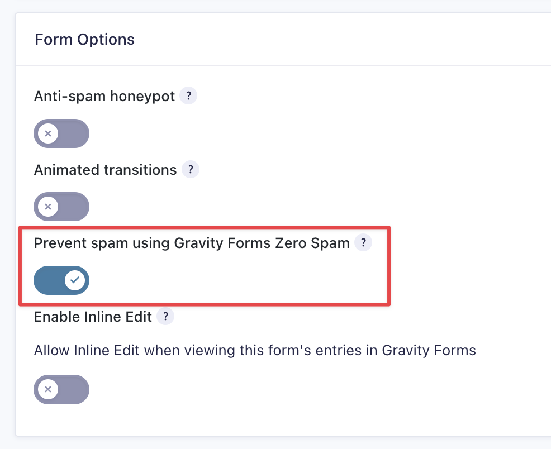Click the X knob on Inline Edit switch
Viewport: 551px width, 449px height.
(x=48, y=389)
